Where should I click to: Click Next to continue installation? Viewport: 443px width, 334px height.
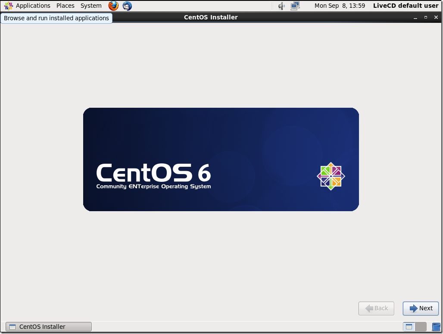click(421, 308)
